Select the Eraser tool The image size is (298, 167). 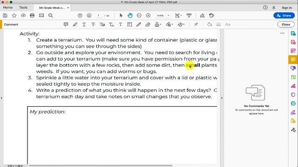pos(148,25)
